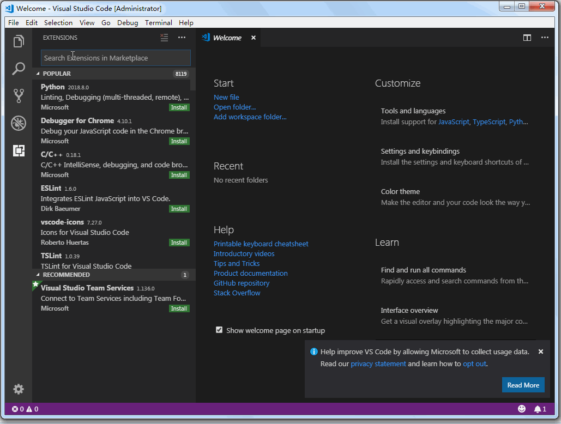Click the privacy statement link
This screenshot has width=561, height=424.
378,364
